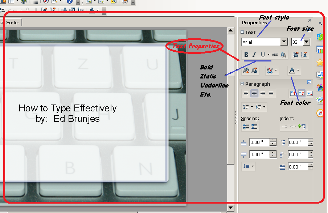Image resolution: width=328 pixels, height=213 pixels.
Task: Decrease paragraph spacing under Spacing label
Action: click(254, 127)
